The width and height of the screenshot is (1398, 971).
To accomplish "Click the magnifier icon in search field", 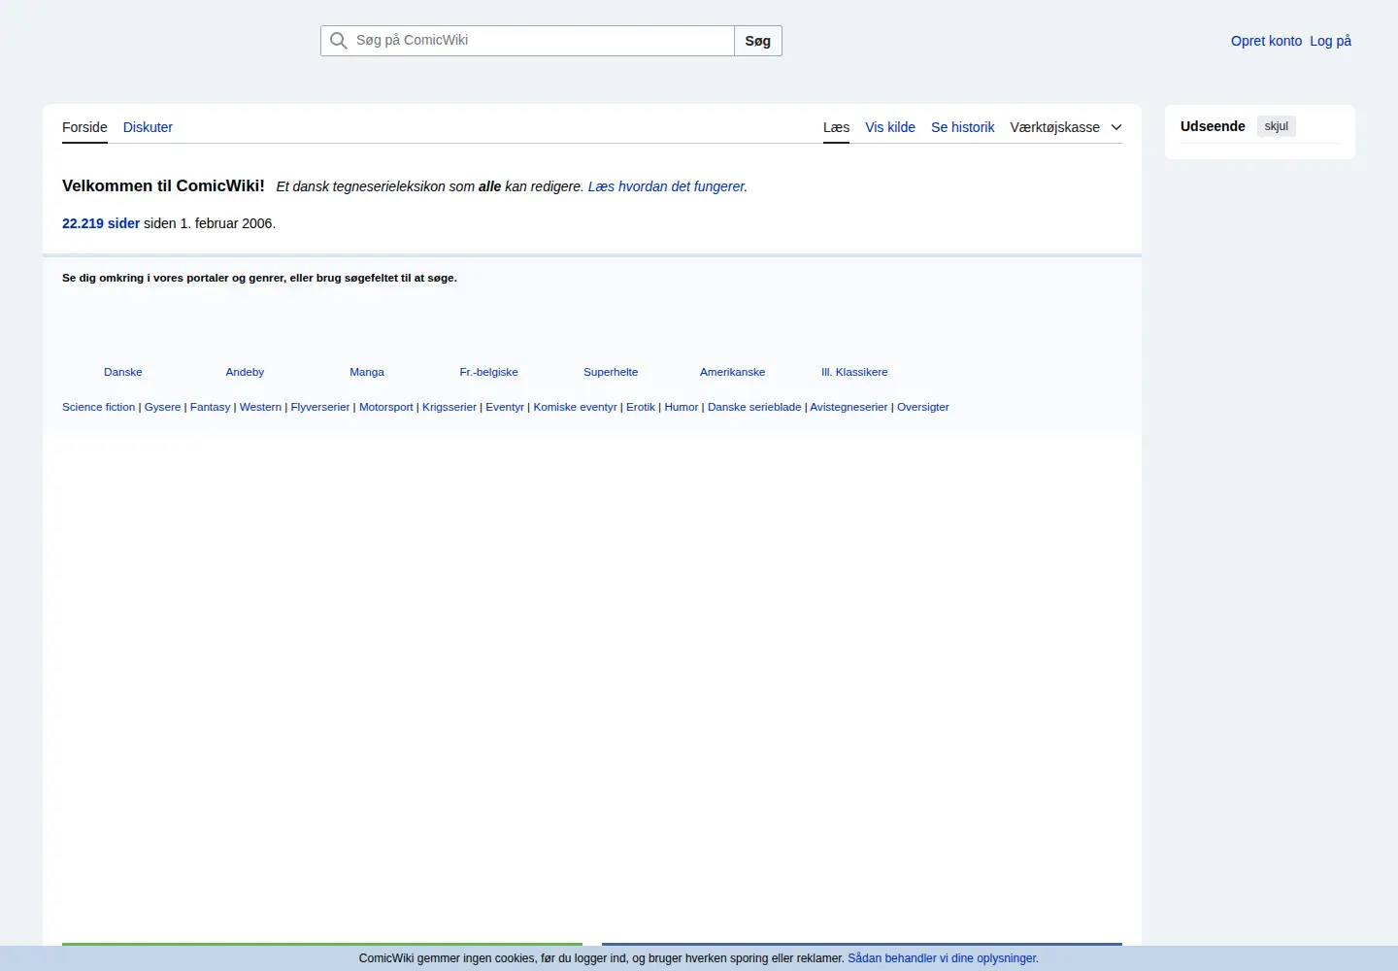I will point(338,41).
